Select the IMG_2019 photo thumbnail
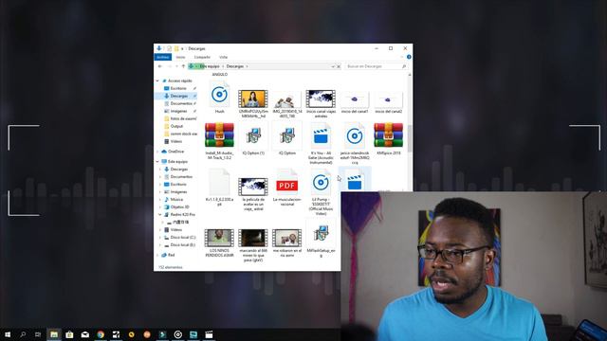The image size is (607, 341). tap(286, 99)
